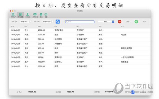Click the 工资&奖金 category cell
Image resolution: width=159 pixels, height=99 pixels.
click(x=59, y=30)
